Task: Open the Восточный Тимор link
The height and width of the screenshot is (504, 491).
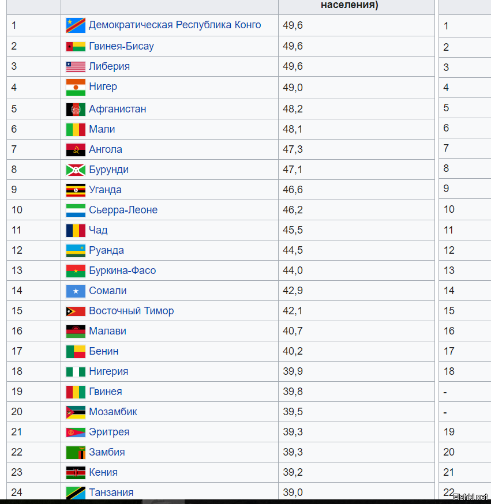Action: click(131, 311)
